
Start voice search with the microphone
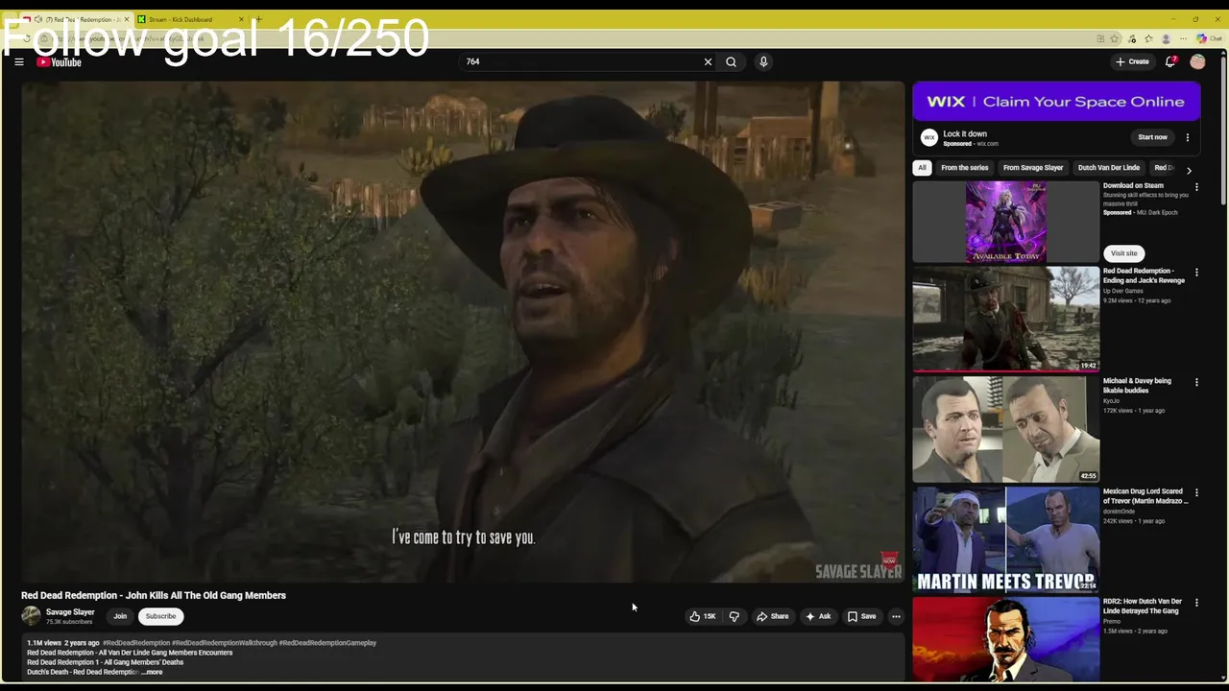pos(763,61)
